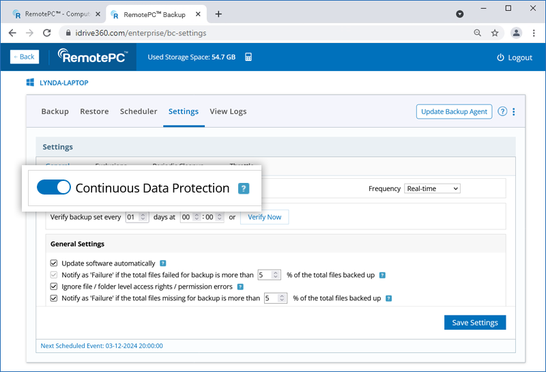Open the View Logs tab
The image size is (546, 372).
[228, 111]
